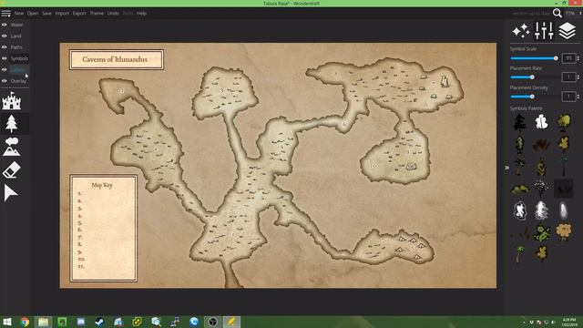The height and width of the screenshot is (328, 583).
Task: Toggle the highlighted layer's visibility eye
Action: coord(4,69)
